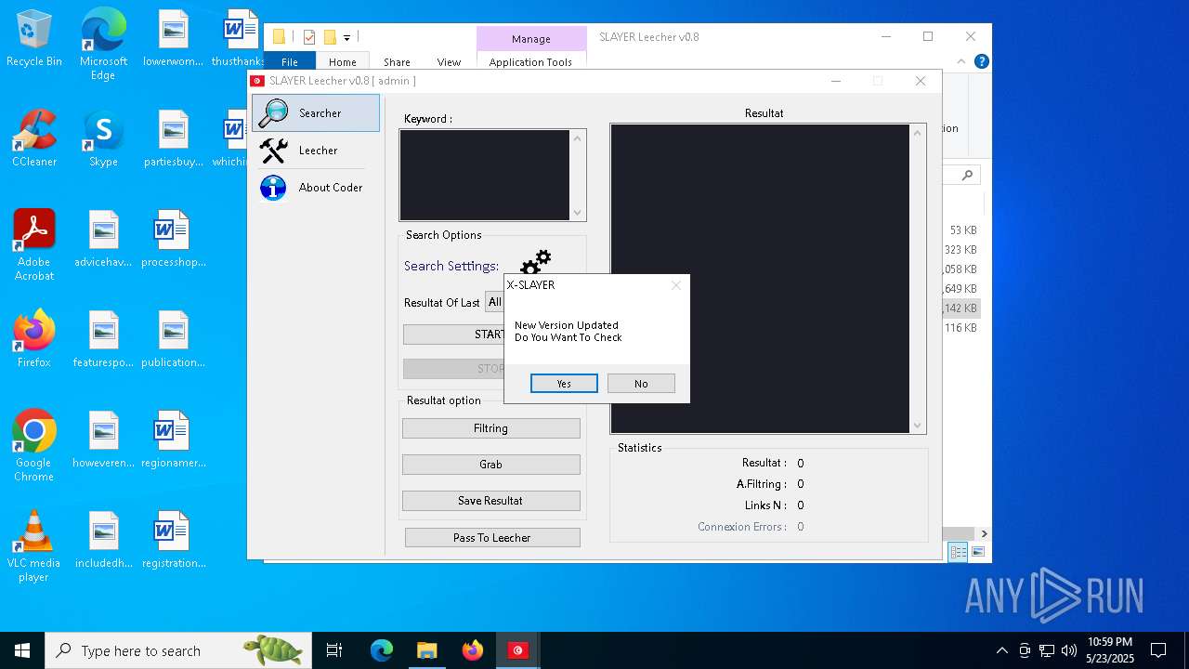Select publication image file on desktop

173,340
